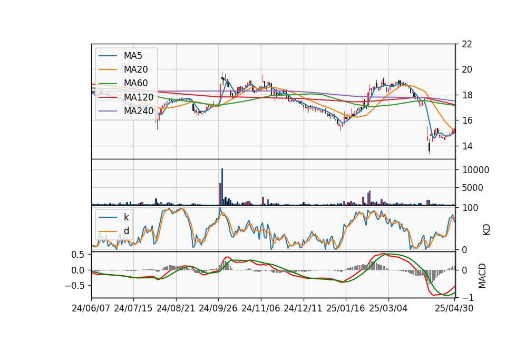Click the 25/01/16 date tick label
Viewport: 506px width, 363px height.
coord(346,308)
